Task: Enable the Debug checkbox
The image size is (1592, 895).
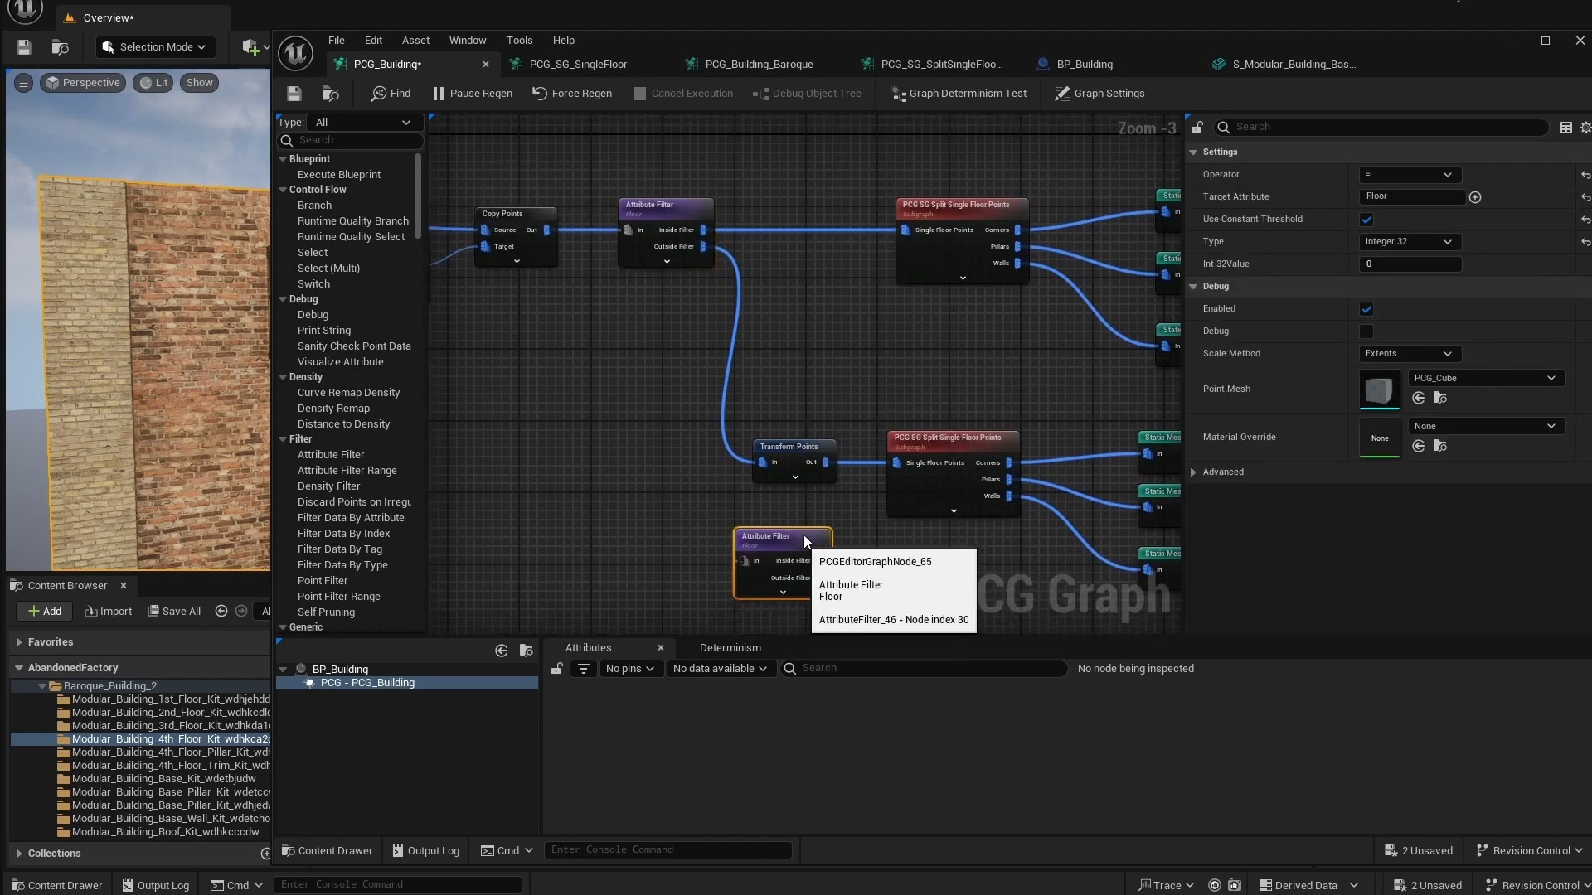Action: (x=1366, y=331)
